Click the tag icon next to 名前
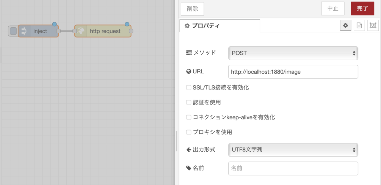 click(x=189, y=168)
